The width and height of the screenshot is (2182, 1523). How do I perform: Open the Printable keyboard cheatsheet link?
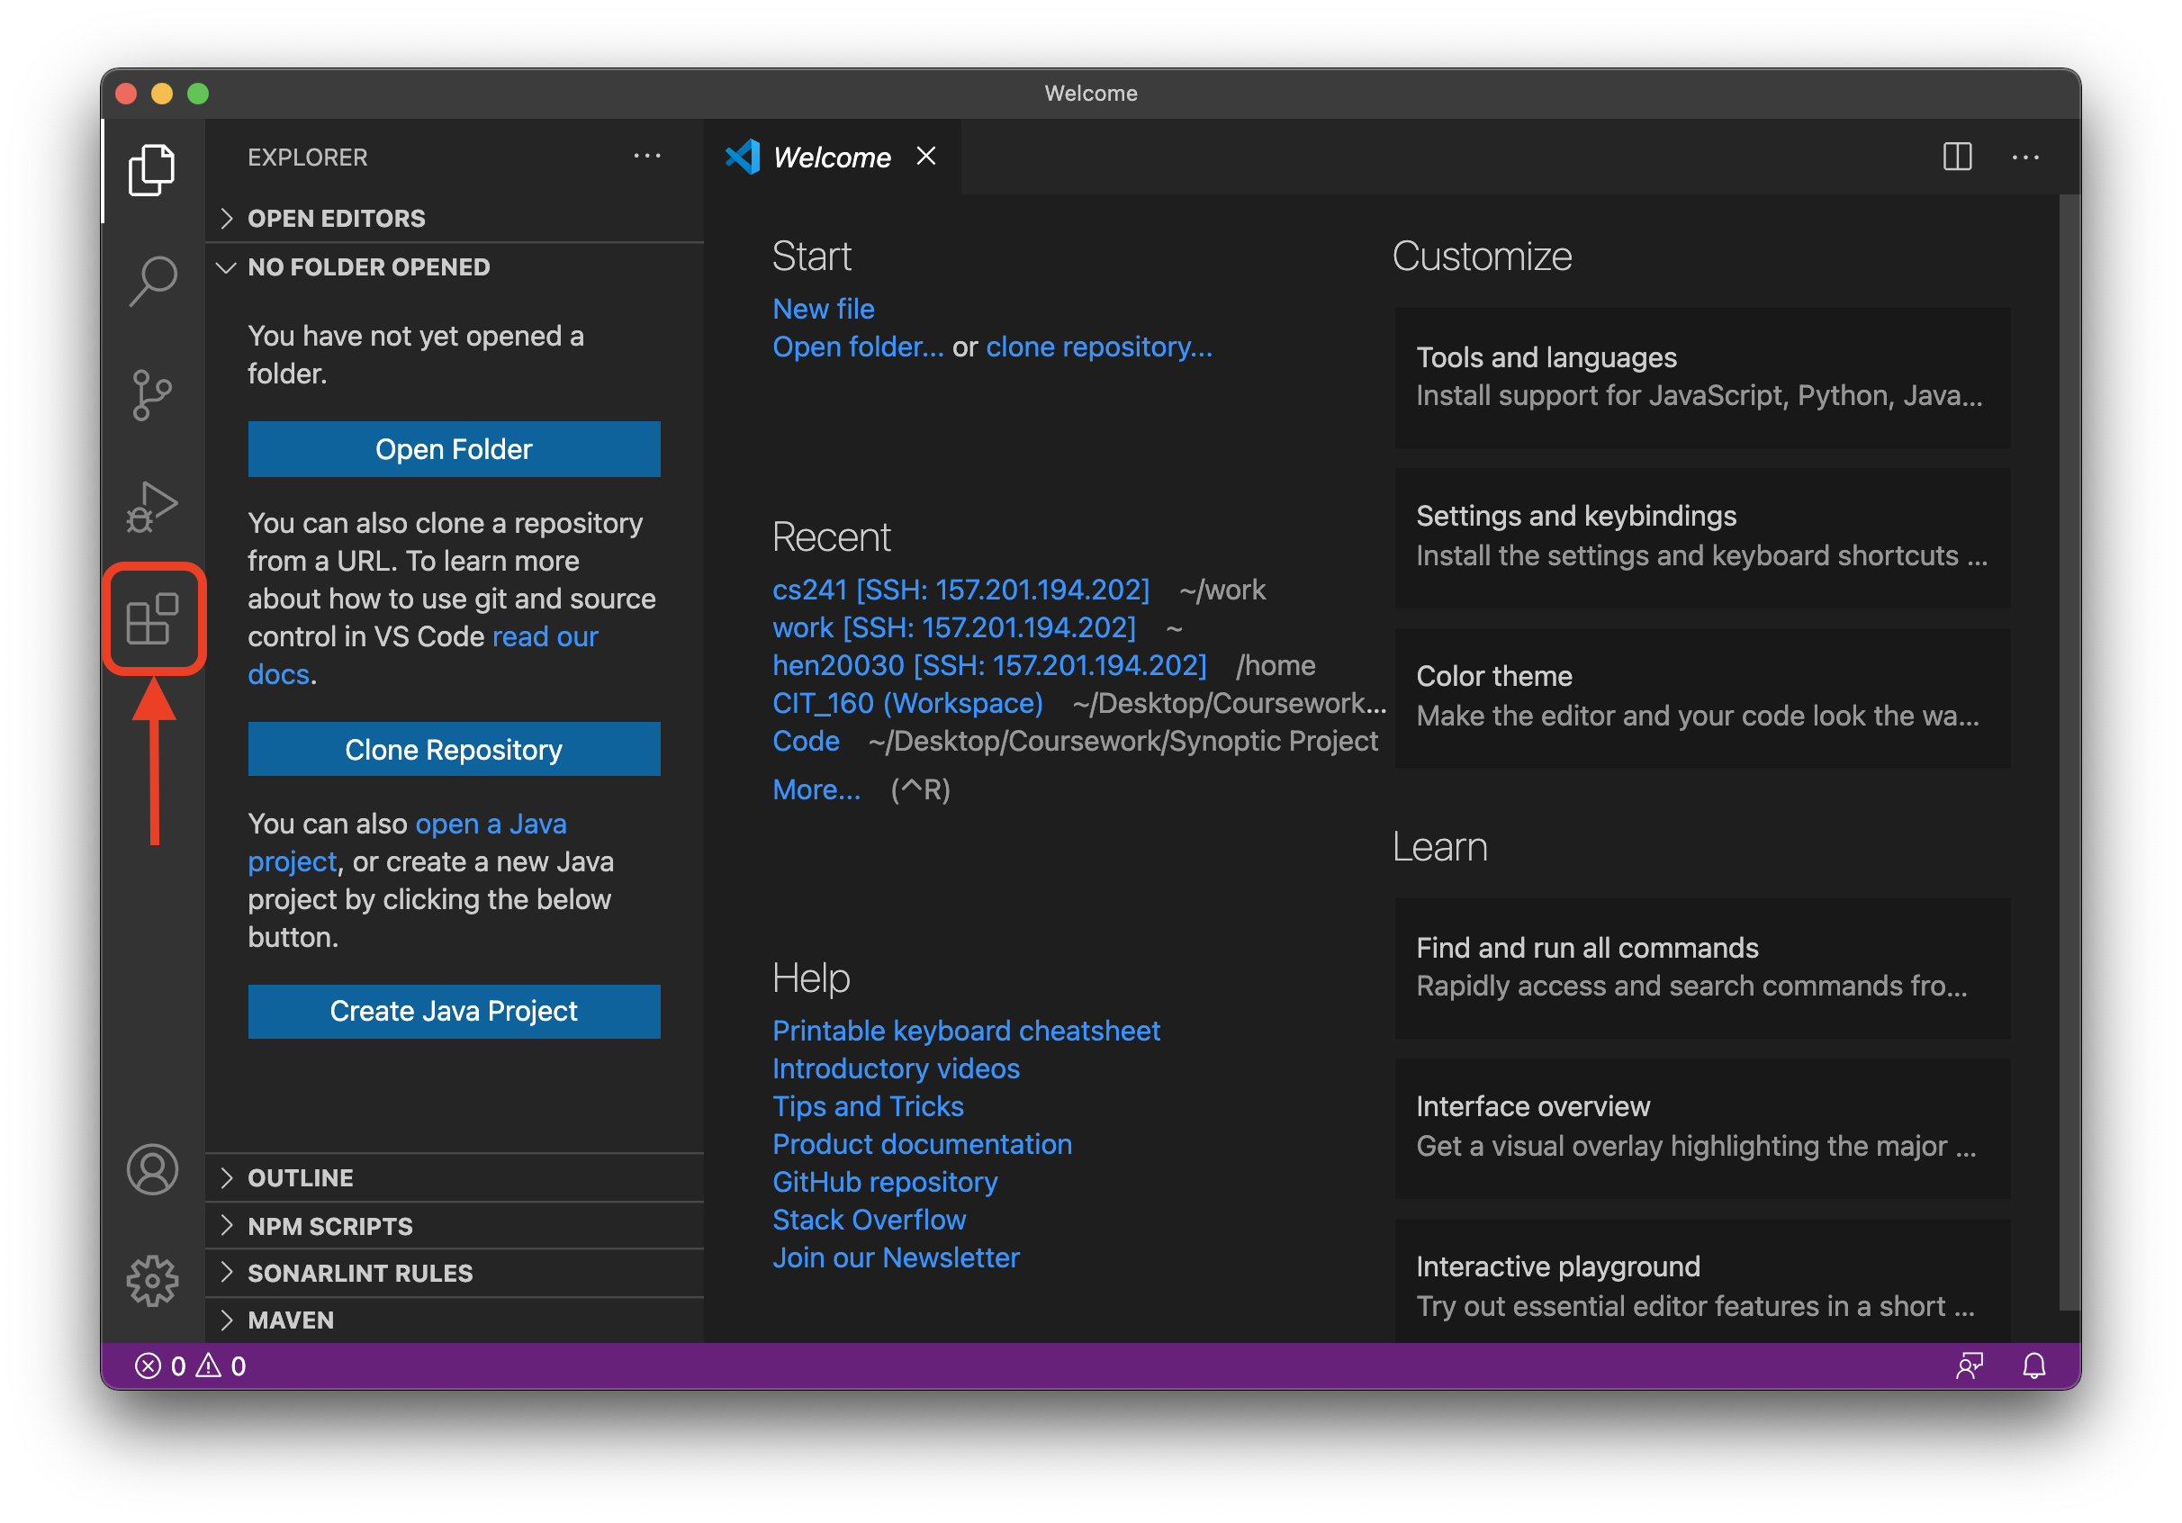966,1031
